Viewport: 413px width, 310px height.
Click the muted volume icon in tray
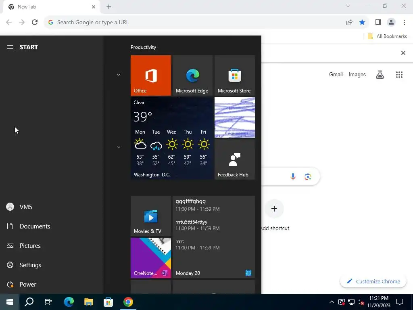(x=361, y=302)
